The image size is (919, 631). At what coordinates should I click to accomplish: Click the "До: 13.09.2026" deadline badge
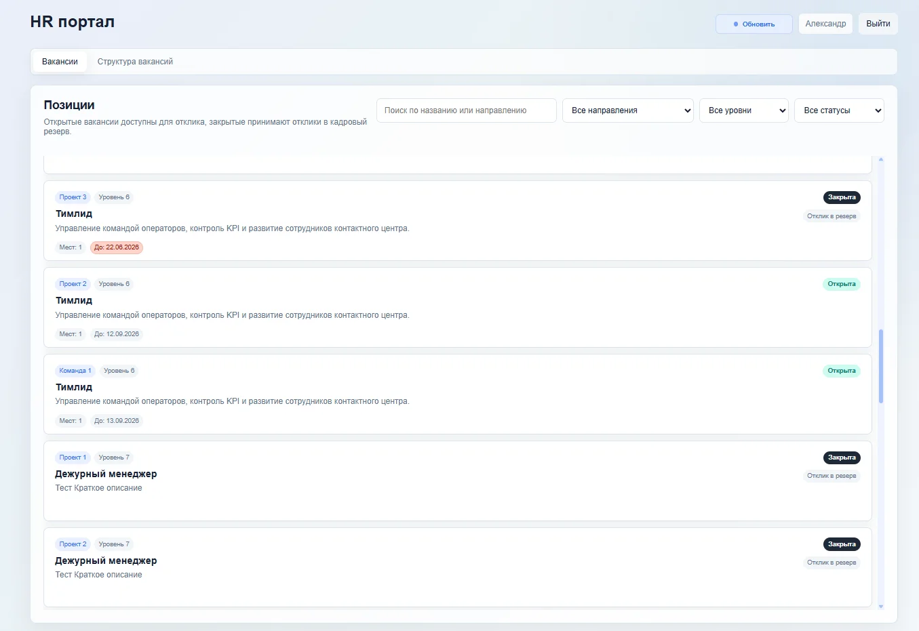point(117,421)
